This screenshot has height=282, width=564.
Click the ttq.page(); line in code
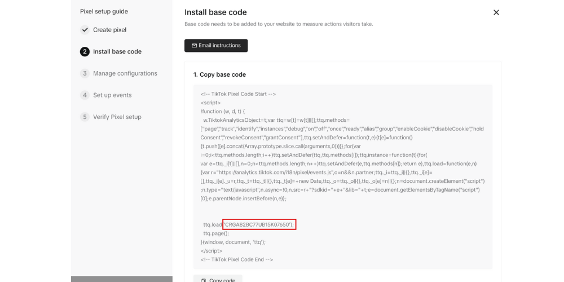pyautogui.click(x=216, y=233)
